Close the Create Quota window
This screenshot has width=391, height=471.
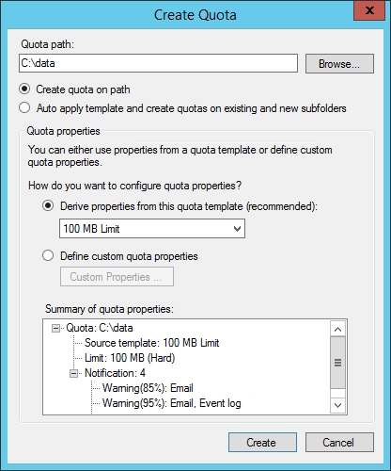[x=369, y=10]
